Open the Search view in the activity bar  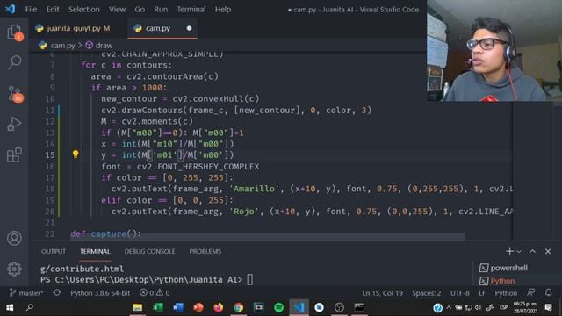(14, 62)
